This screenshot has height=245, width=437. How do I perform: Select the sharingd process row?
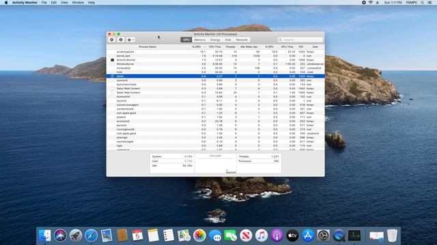click(216, 137)
